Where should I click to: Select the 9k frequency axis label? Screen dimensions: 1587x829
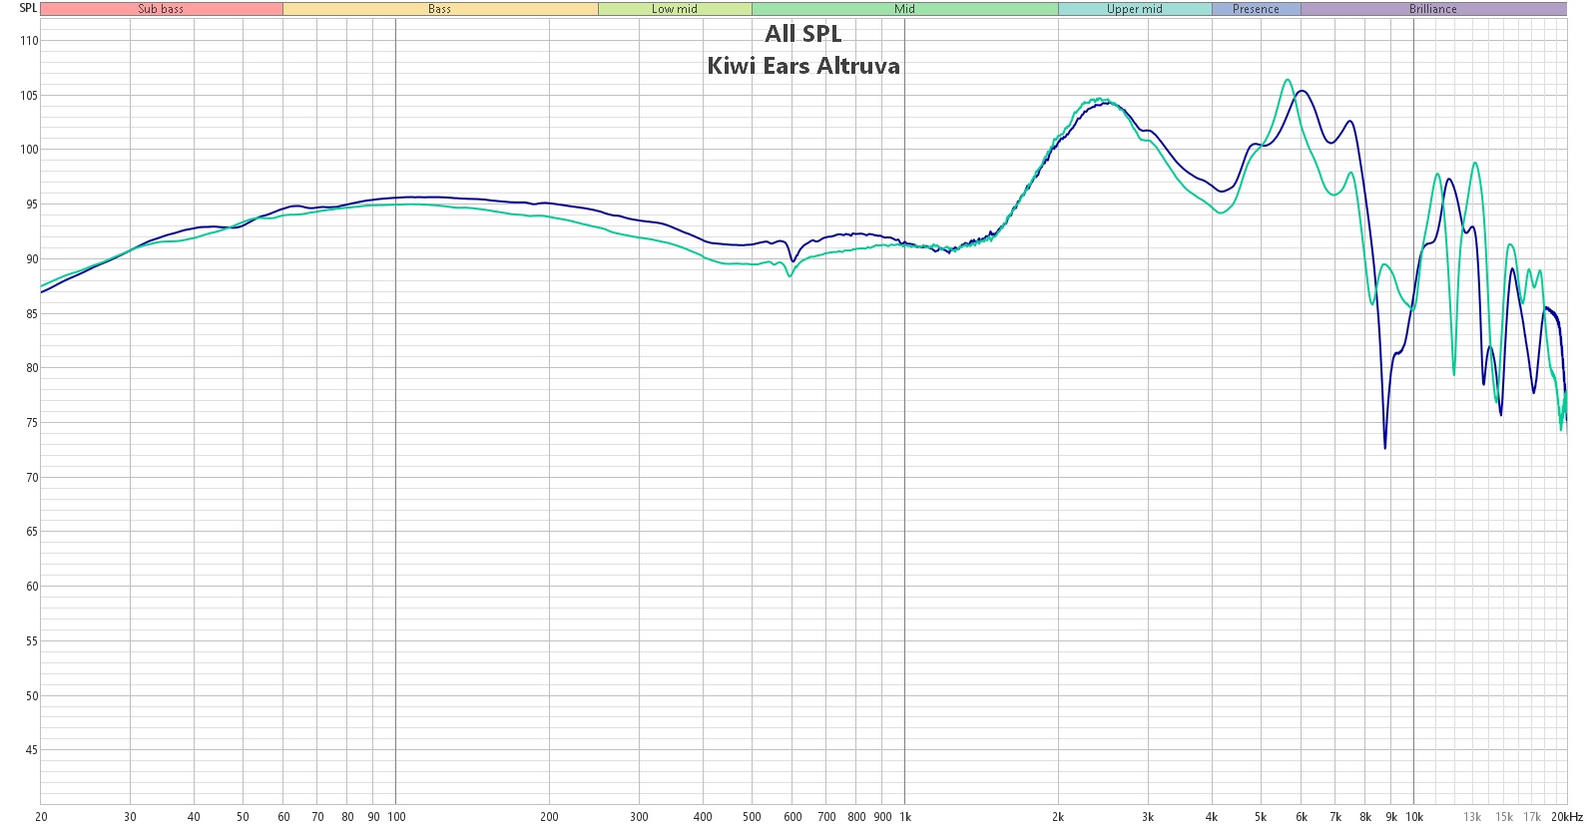tap(1391, 817)
